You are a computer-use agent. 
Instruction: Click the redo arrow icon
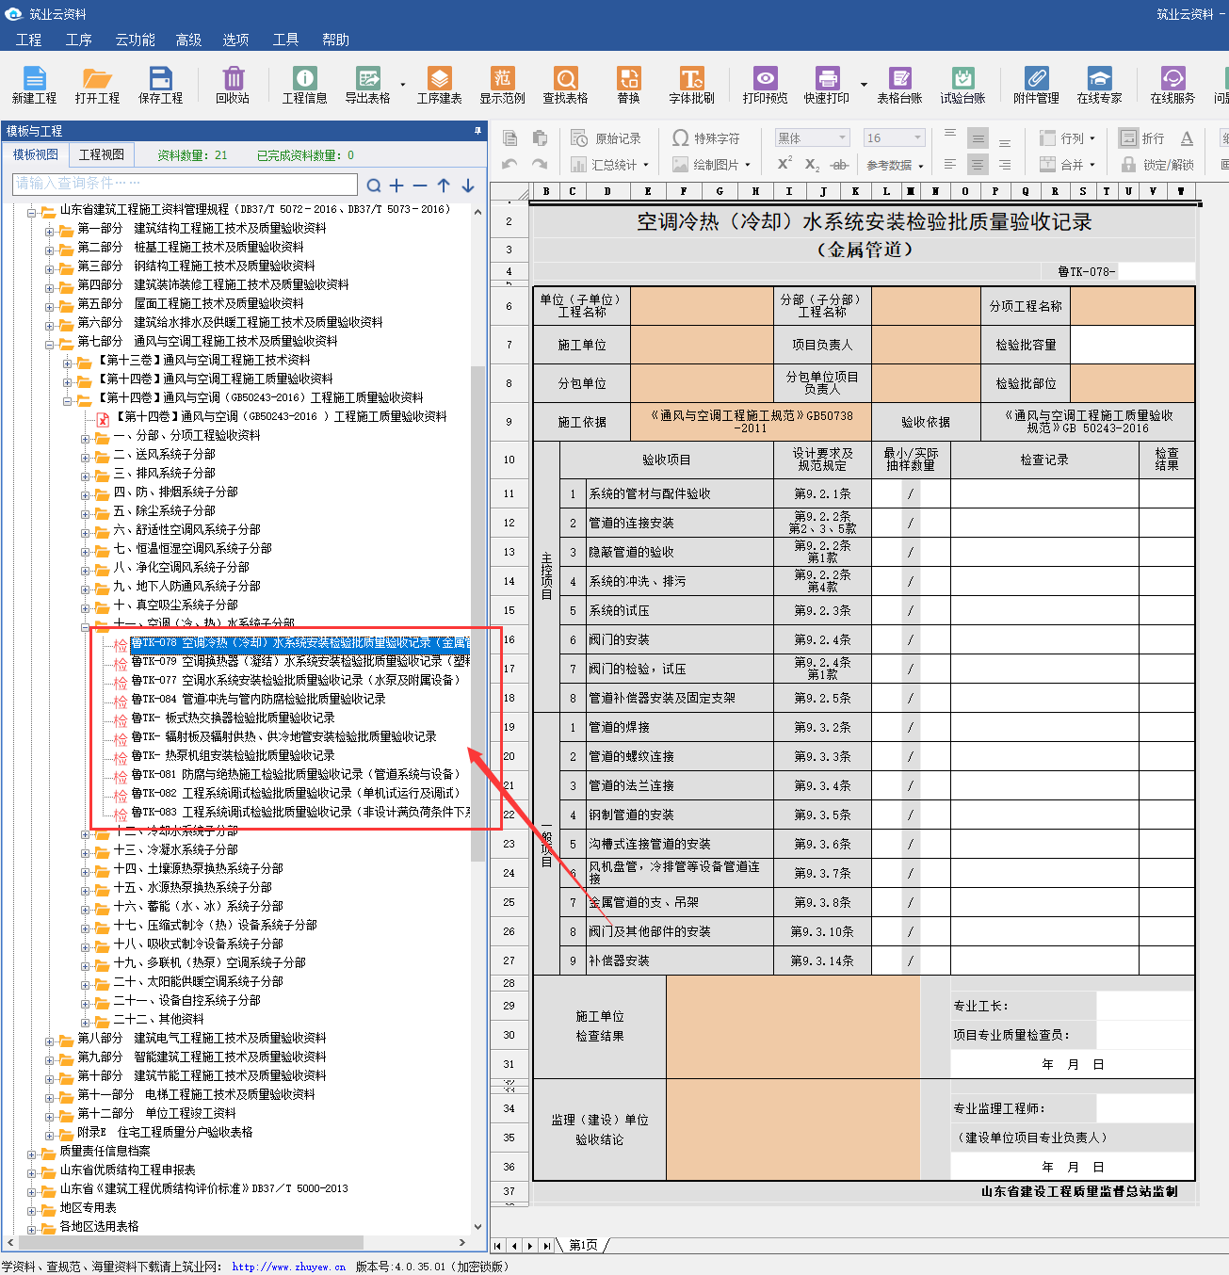540,164
